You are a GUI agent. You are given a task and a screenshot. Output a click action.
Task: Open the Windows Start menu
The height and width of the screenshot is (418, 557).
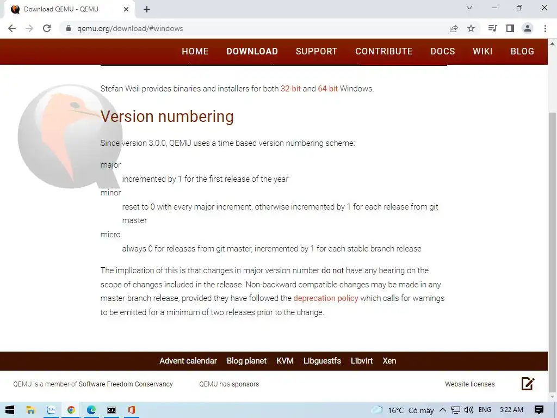coord(10,410)
